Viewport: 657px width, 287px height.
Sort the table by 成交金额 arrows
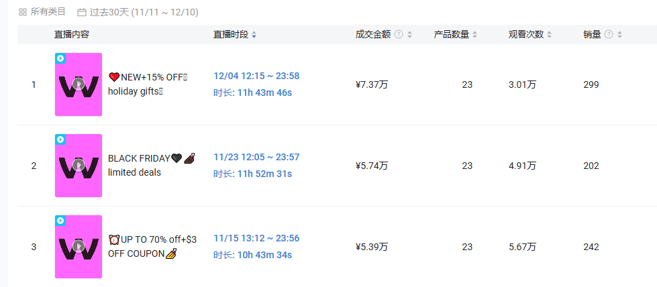click(410, 35)
